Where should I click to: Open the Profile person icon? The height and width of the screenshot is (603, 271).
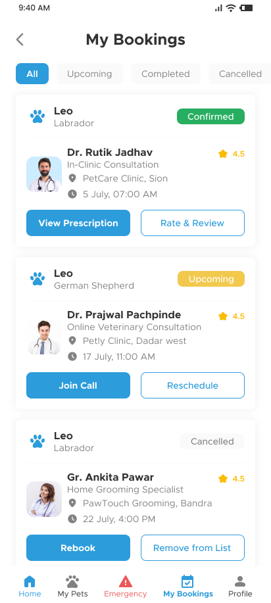240,581
